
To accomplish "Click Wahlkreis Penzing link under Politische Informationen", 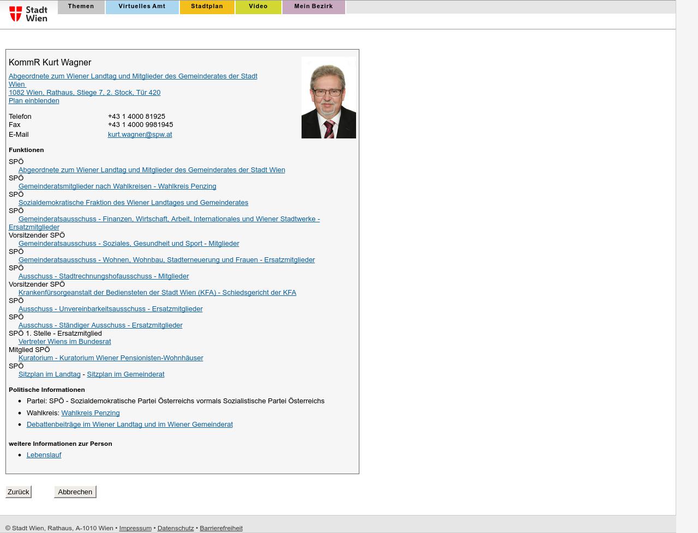I will pyautogui.click(x=91, y=413).
